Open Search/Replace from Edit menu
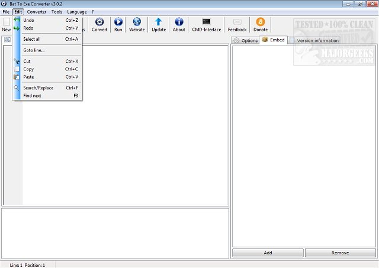This screenshot has width=379, height=268. [47, 88]
